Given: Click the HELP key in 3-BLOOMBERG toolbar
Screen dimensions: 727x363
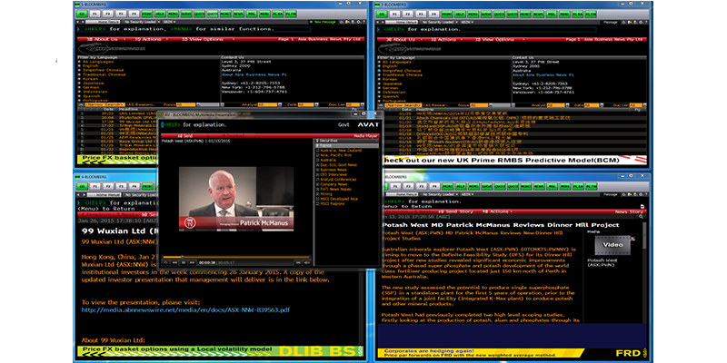Looking at the screenshot, I should [460, 14].
